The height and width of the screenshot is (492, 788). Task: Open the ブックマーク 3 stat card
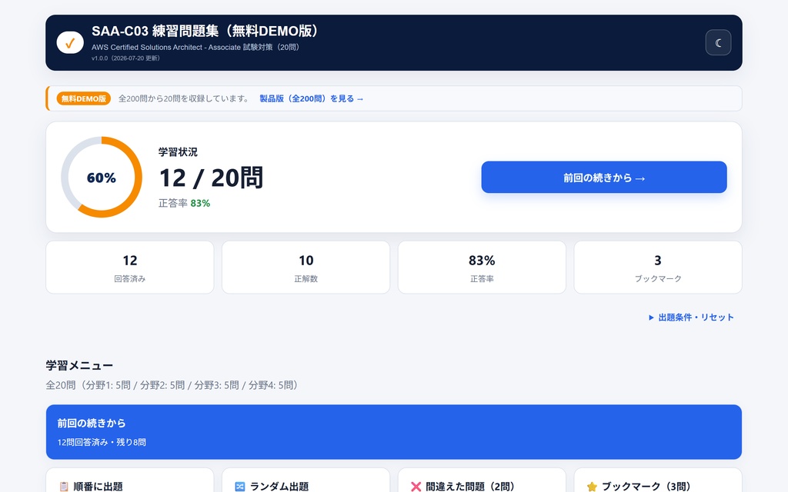click(x=658, y=267)
